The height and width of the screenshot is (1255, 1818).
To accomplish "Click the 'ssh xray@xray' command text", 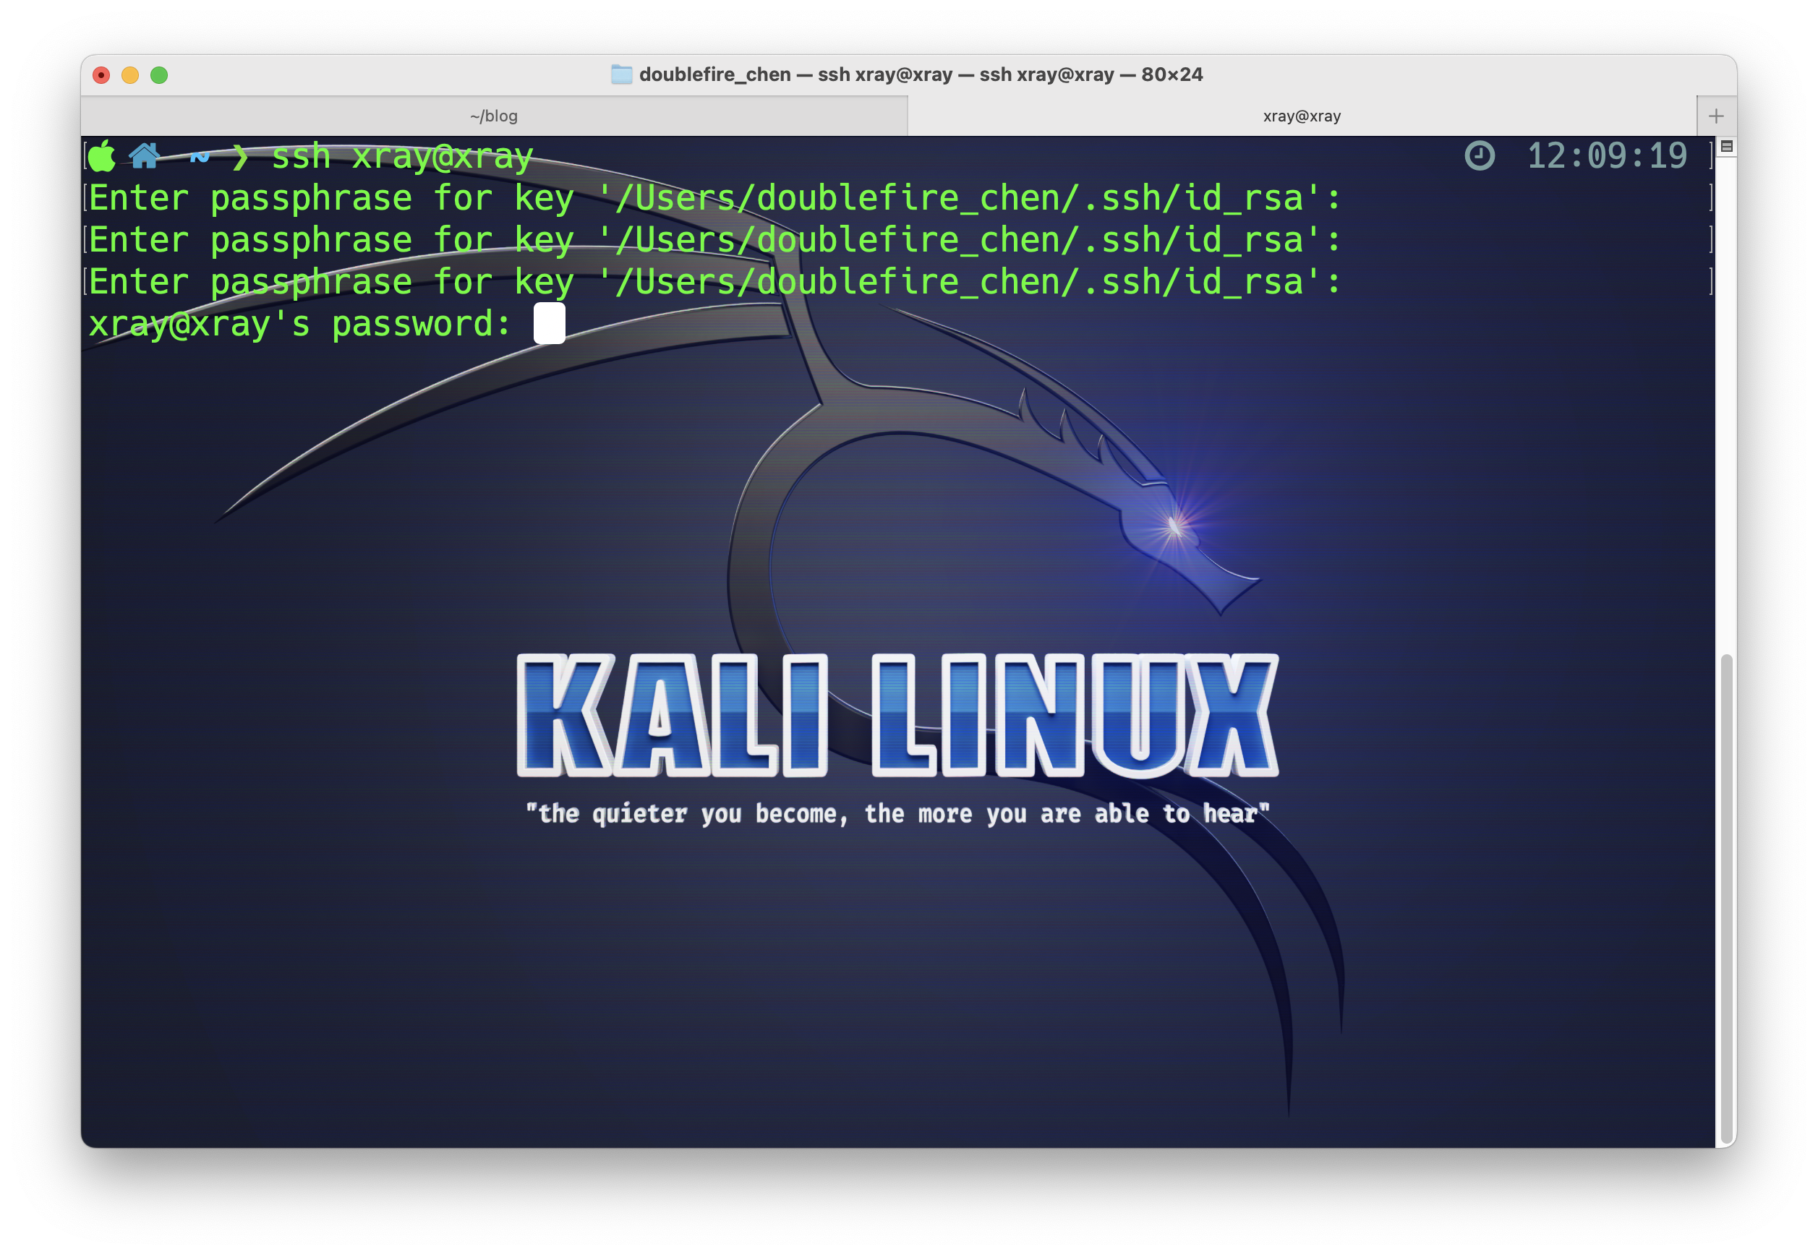I will pyautogui.click(x=402, y=156).
